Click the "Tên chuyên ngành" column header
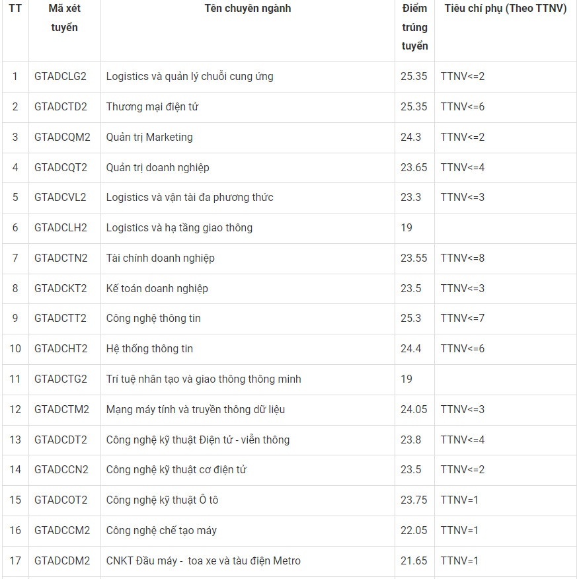Screen dimensions: 579x579 coord(247,9)
